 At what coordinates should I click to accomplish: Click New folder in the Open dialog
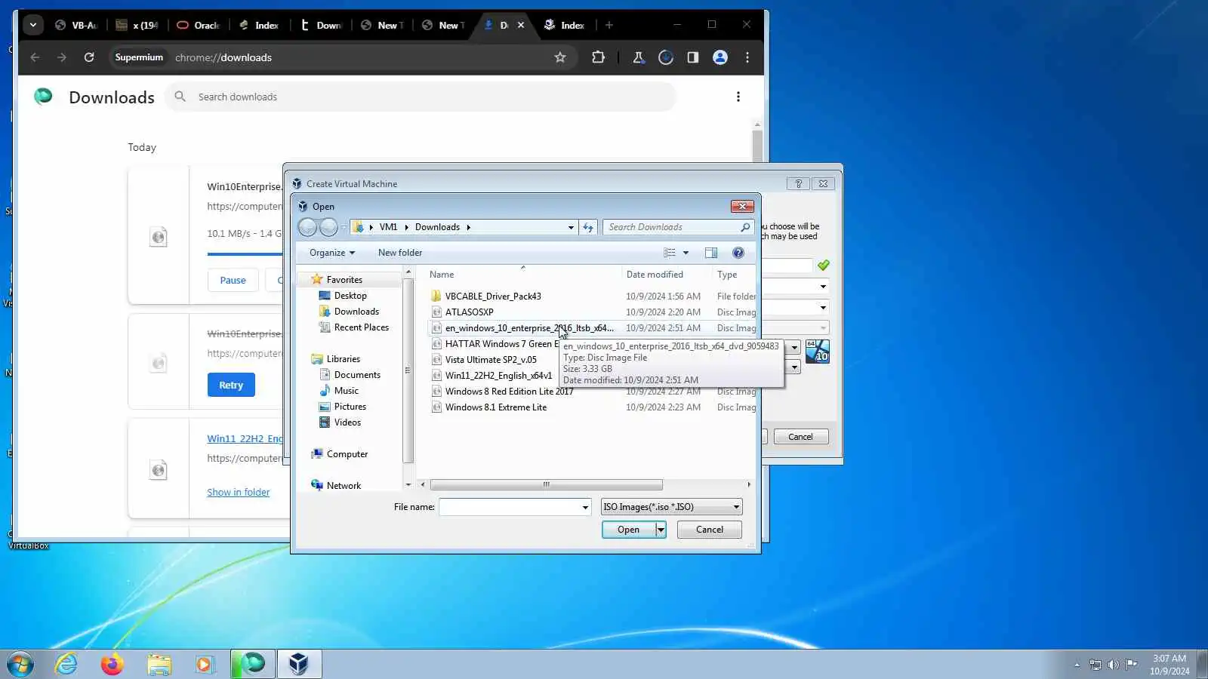pyautogui.click(x=400, y=253)
